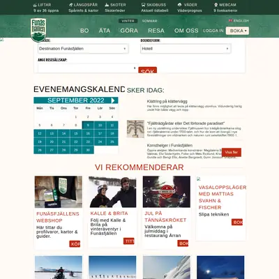Open Aktuell tidtabell link

coord(155,10)
